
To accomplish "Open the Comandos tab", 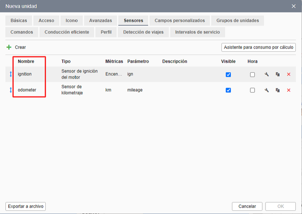I will point(22,32).
